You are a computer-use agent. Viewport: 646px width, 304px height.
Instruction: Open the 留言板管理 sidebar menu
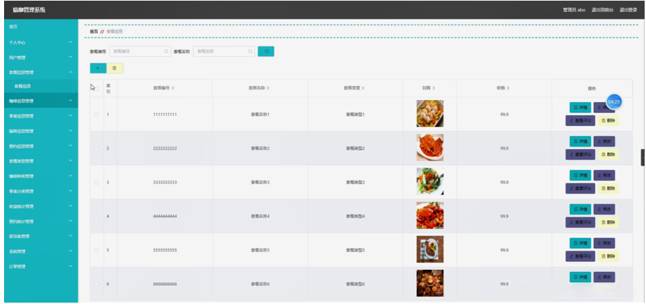coord(41,237)
